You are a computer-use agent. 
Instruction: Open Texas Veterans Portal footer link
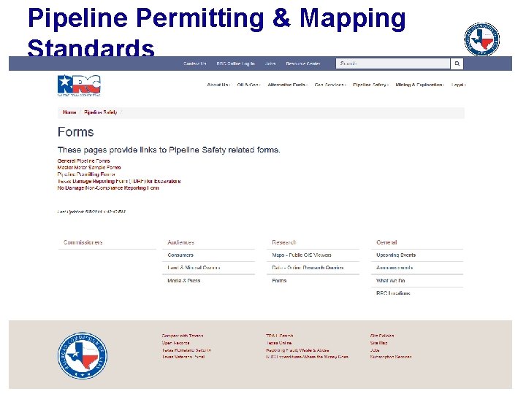(183, 357)
